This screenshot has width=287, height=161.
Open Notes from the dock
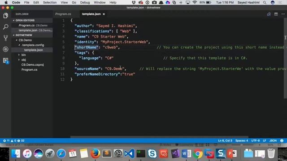coord(84,153)
